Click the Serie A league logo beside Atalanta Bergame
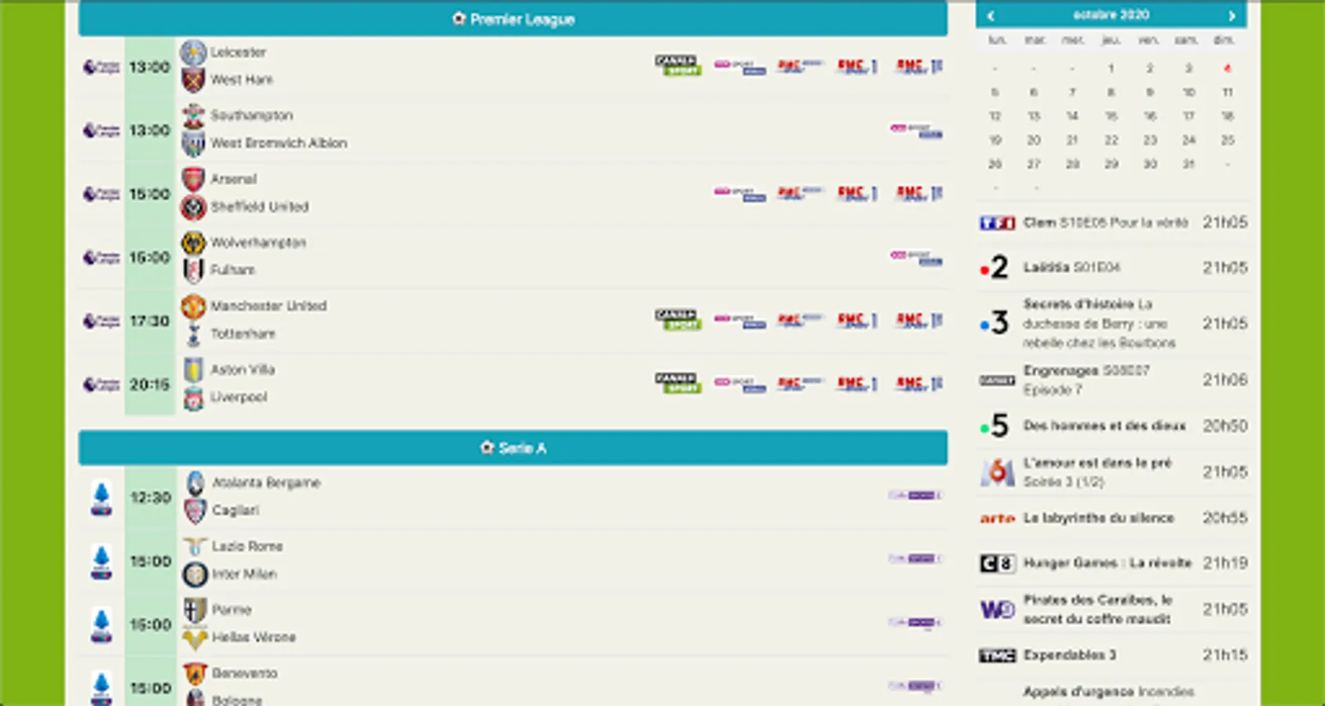Viewport: 1325px width, 706px height. 100,496
